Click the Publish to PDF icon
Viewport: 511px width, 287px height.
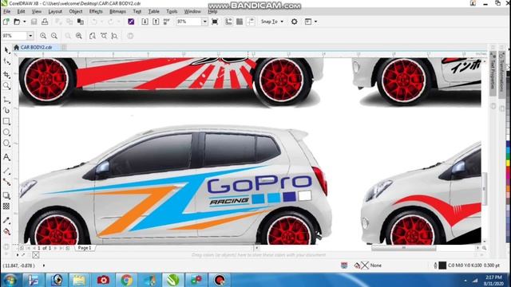click(167, 22)
